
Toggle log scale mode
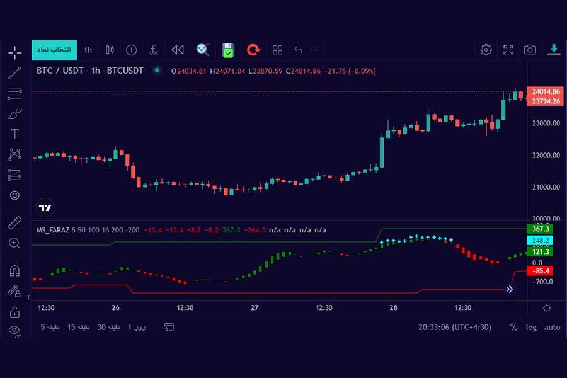coord(531,328)
